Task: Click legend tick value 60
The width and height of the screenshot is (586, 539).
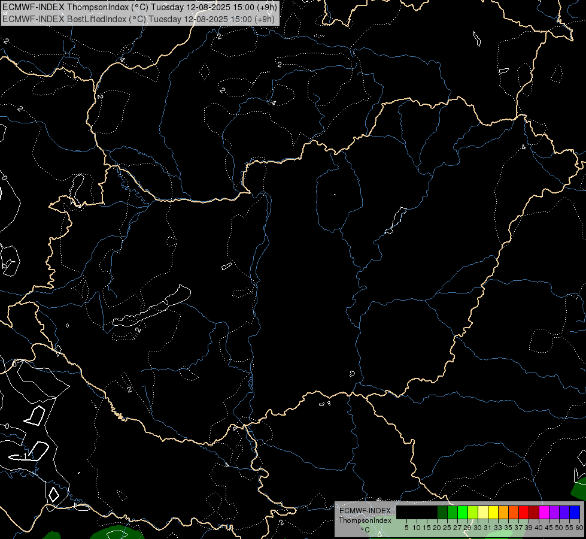Action: click(x=579, y=528)
